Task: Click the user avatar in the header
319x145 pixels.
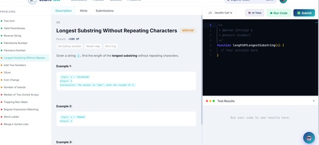Action: (283, 1)
